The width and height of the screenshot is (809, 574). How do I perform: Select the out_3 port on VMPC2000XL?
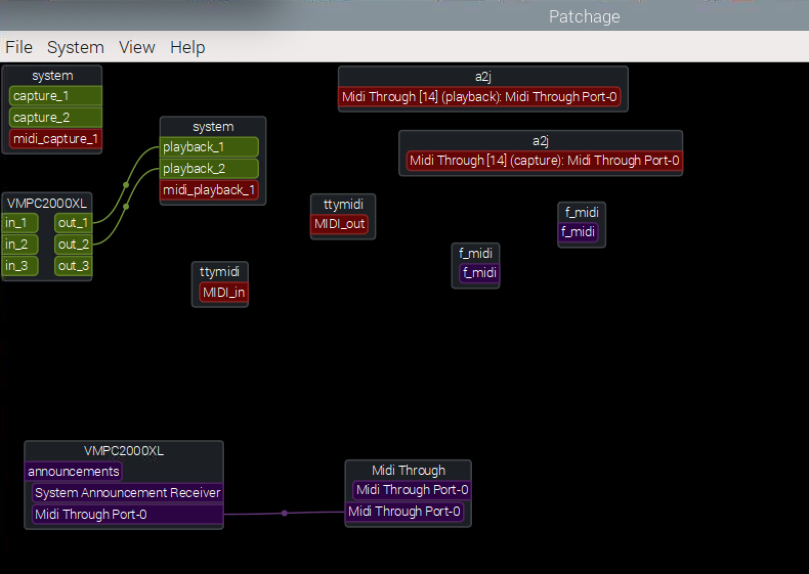click(73, 266)
